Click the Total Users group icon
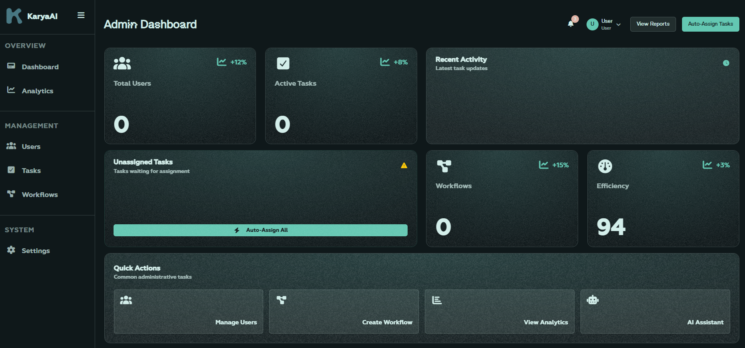745x348 pixels. click(x=122, y=63)
